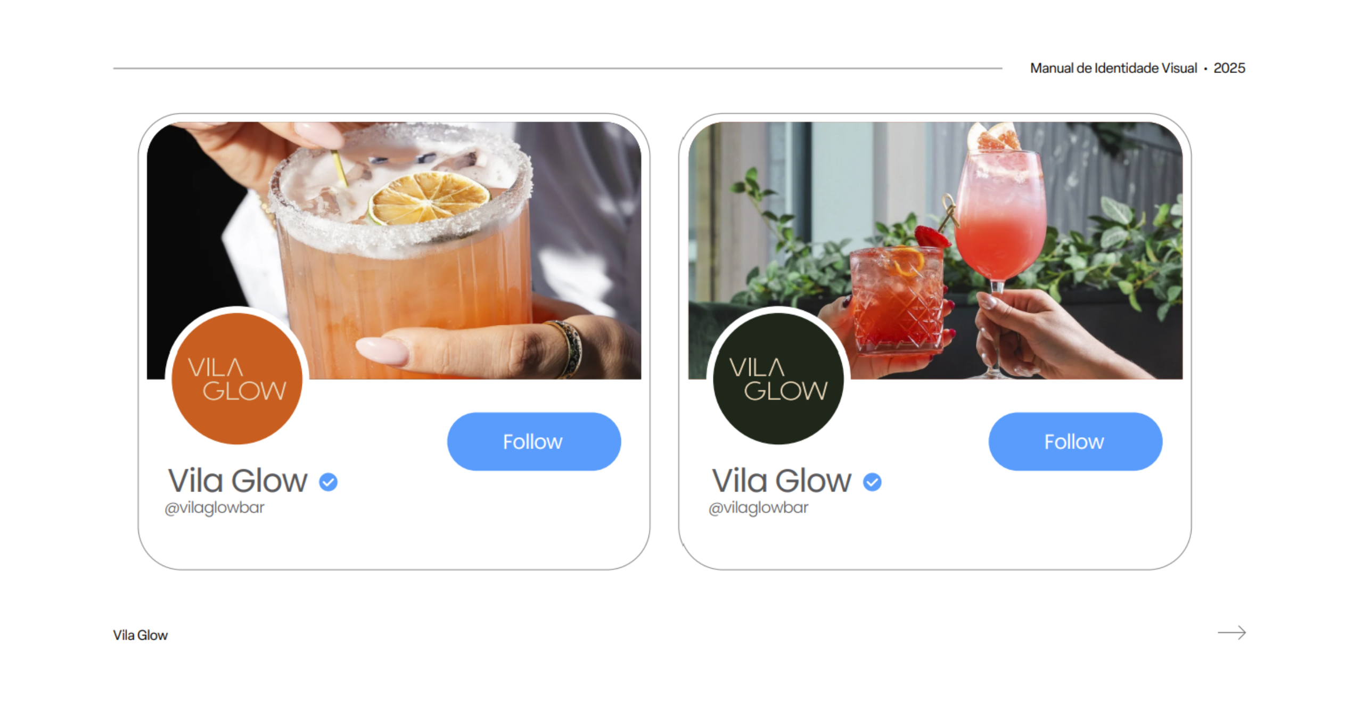The width and height of the screenshot is (1363, 703).
Task: Click the dried orange slice in the left photo
Action: click(x=429, y=198)
